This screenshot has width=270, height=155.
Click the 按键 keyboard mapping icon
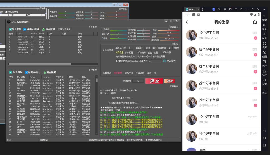click(x=264, y=16)
